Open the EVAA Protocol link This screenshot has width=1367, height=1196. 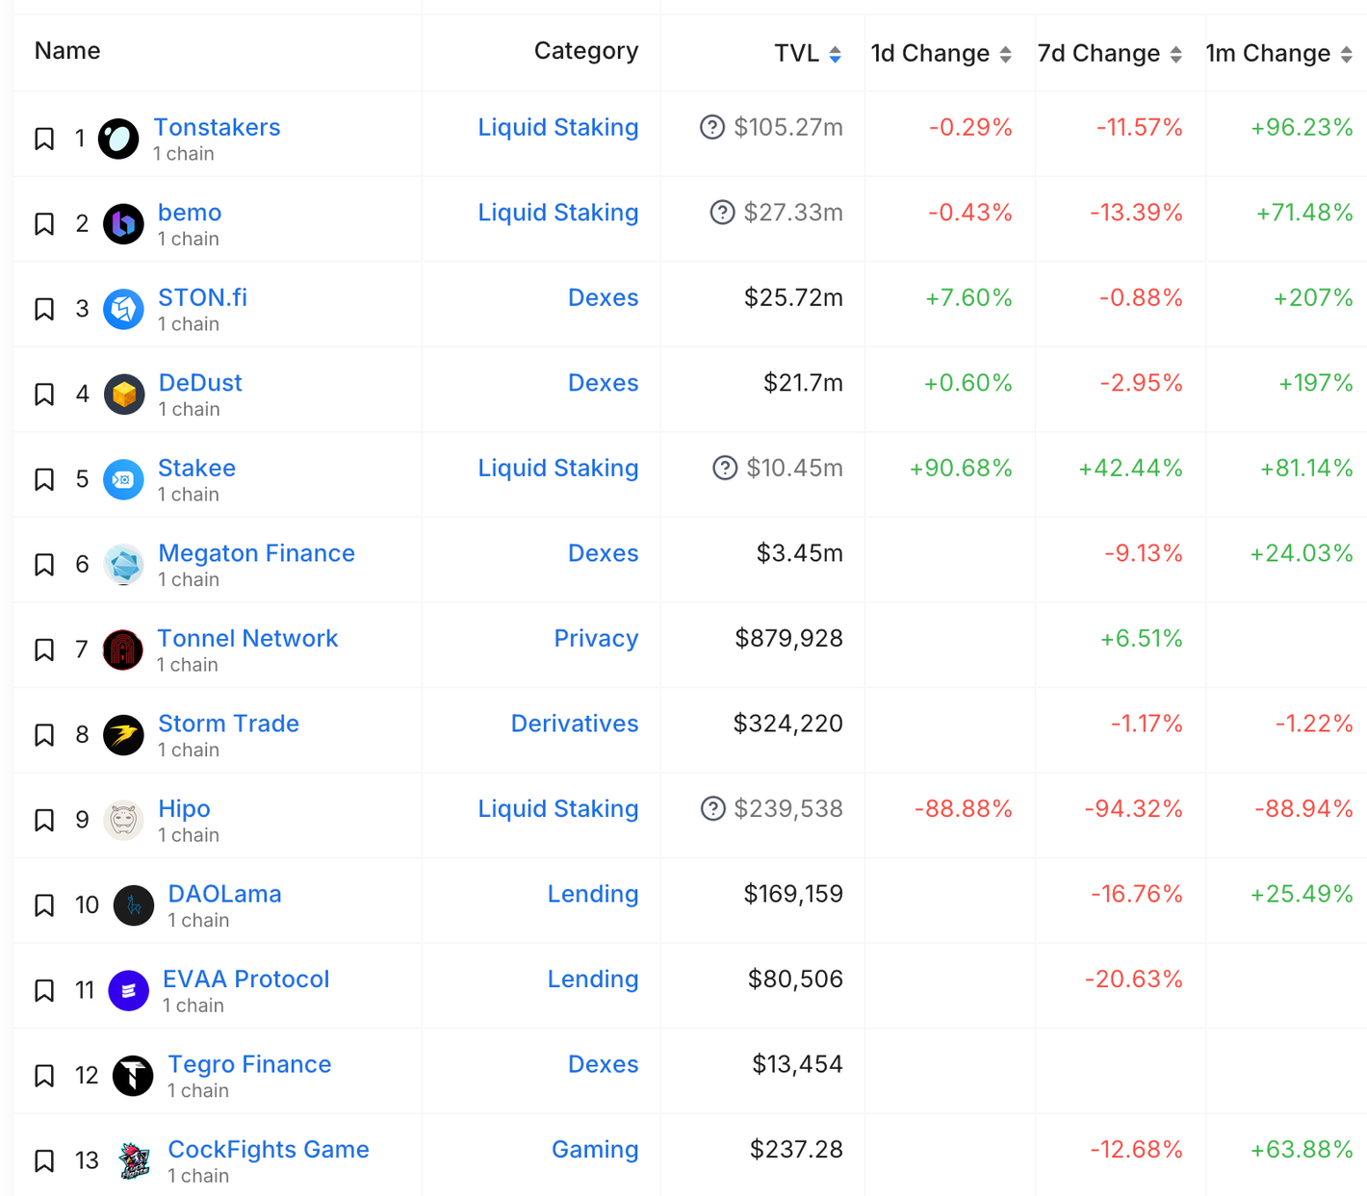point(245,979)
